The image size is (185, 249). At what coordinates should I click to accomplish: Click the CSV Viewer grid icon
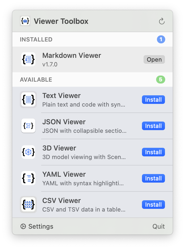point(28,204)
